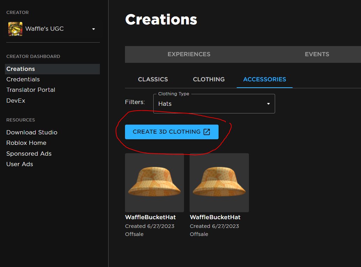Expand the Clothing Type selector arrow

268,104
